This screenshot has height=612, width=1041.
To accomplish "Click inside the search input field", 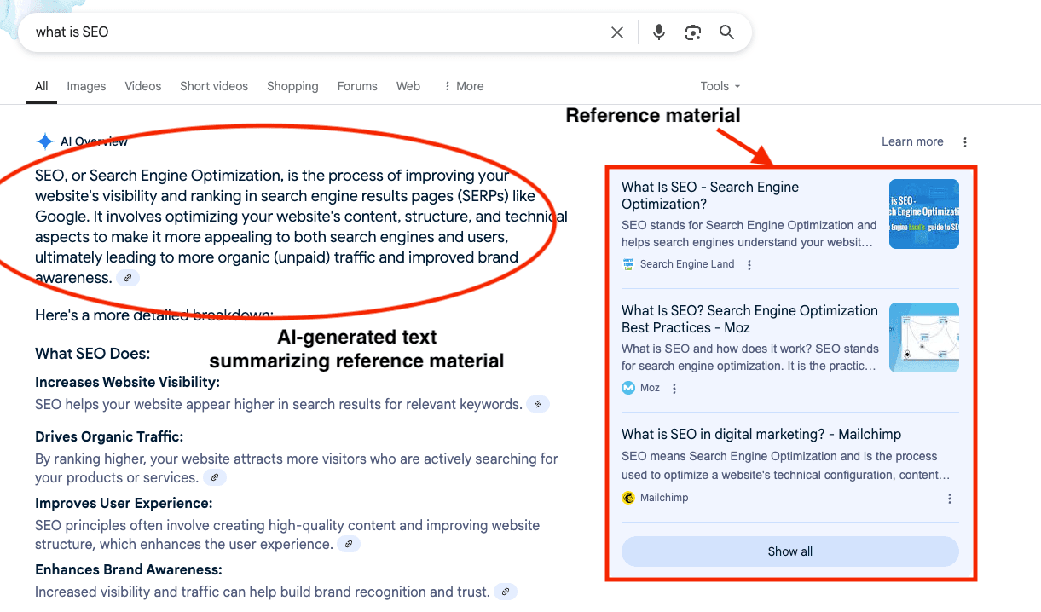I will [315, 32].
